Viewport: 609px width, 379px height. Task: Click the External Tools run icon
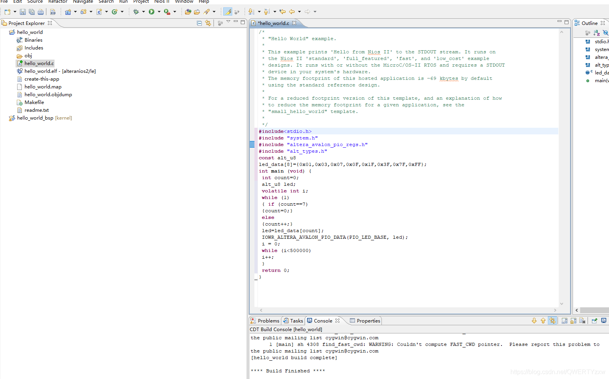point(167,12)
